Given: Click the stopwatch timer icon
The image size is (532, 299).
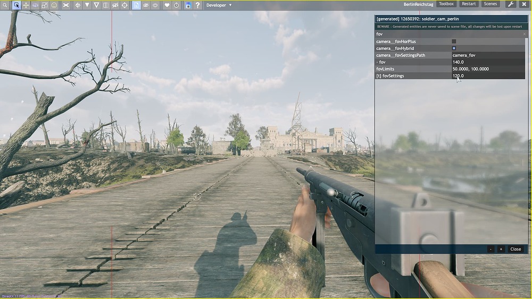Looking at the screenshot, I should (177, 5).
